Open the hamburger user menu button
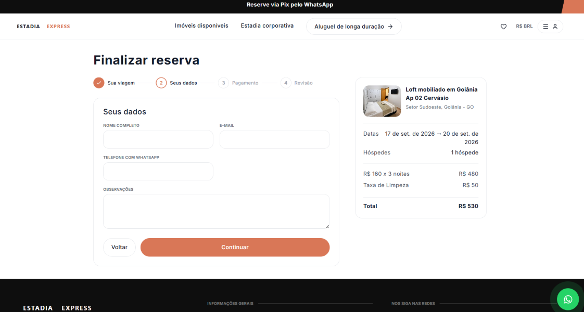Viewport: 584px width, 312px height. [x=550, y=27]
